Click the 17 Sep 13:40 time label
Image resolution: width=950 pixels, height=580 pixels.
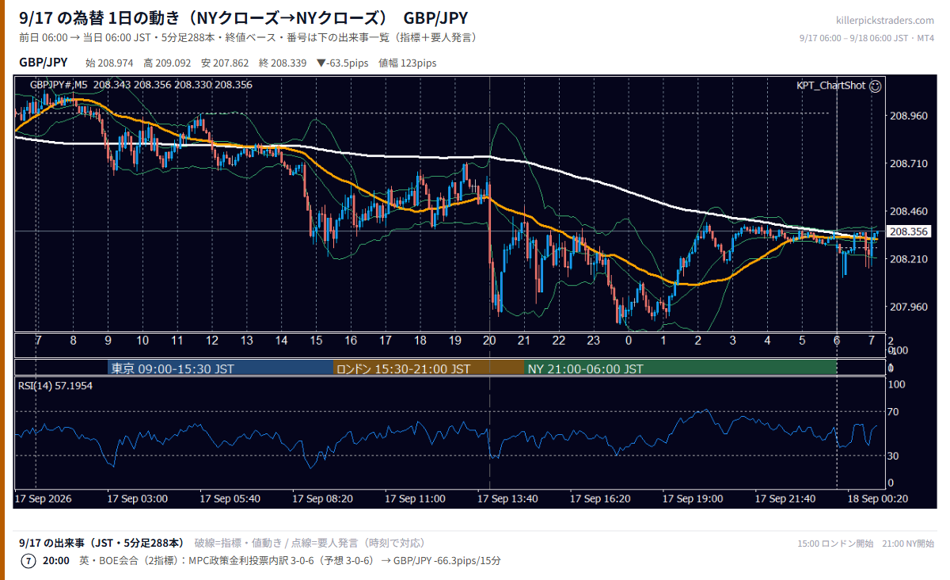(x=508, y=499)
